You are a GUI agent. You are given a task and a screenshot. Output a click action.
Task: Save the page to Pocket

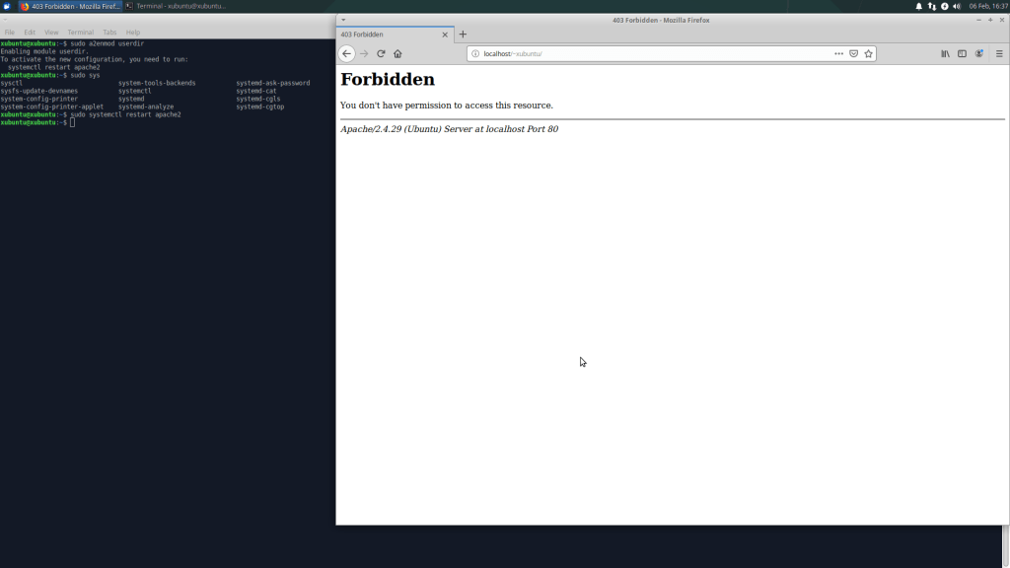pos(854,53)
